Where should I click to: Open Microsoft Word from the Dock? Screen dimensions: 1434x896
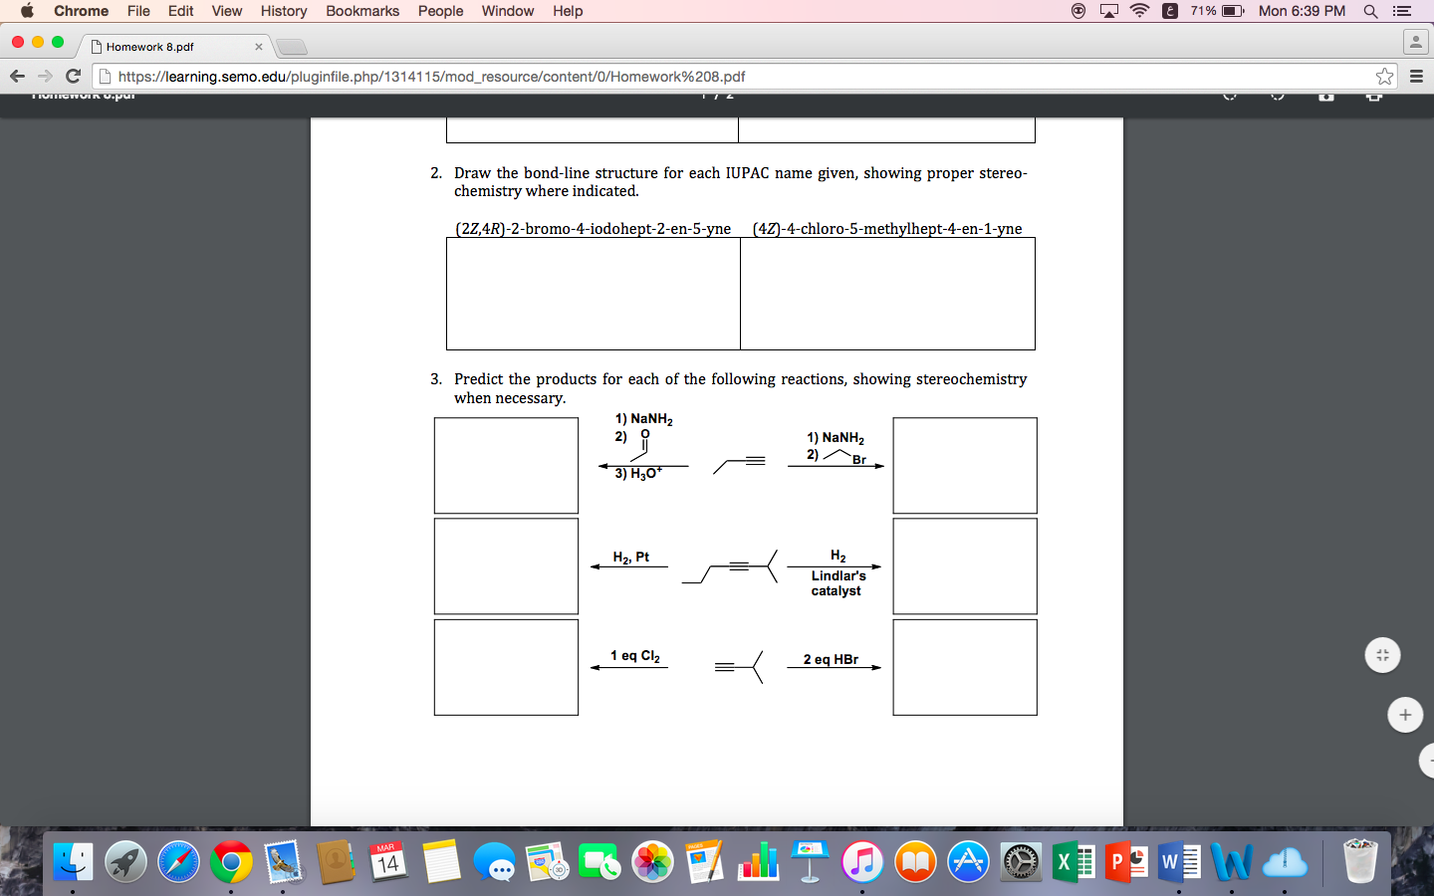click(1181, 863)
